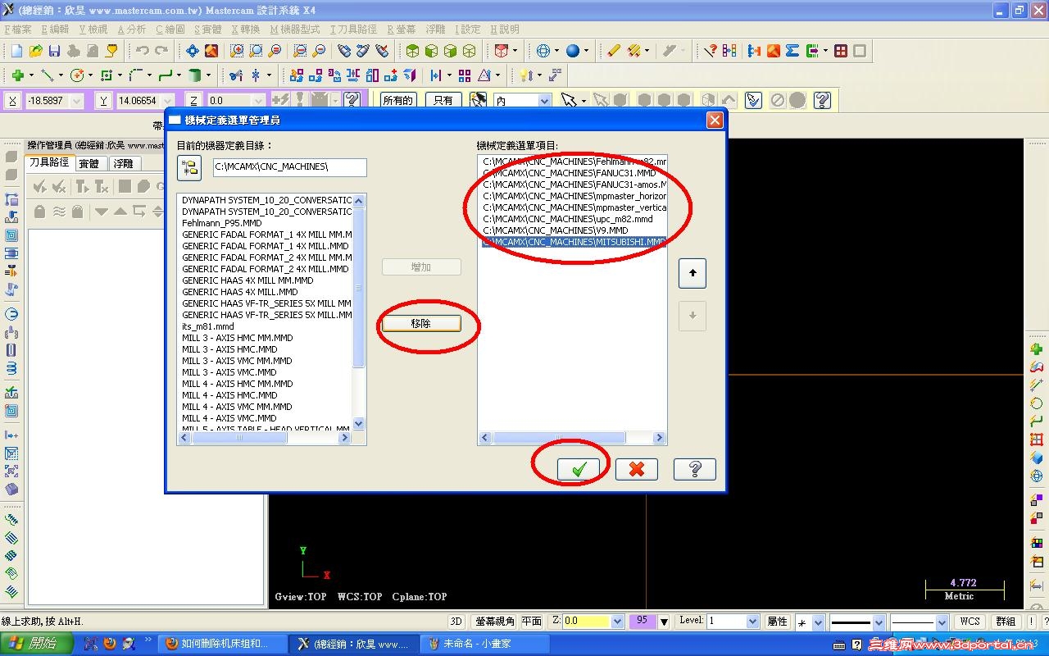Click the pencil highlight icon in top toolbar

click(614, 51)
